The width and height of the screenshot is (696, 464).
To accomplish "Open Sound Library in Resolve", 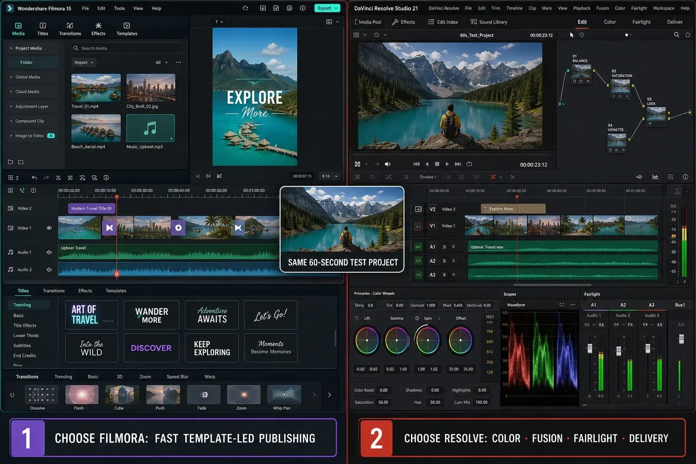I will point(488,22).
